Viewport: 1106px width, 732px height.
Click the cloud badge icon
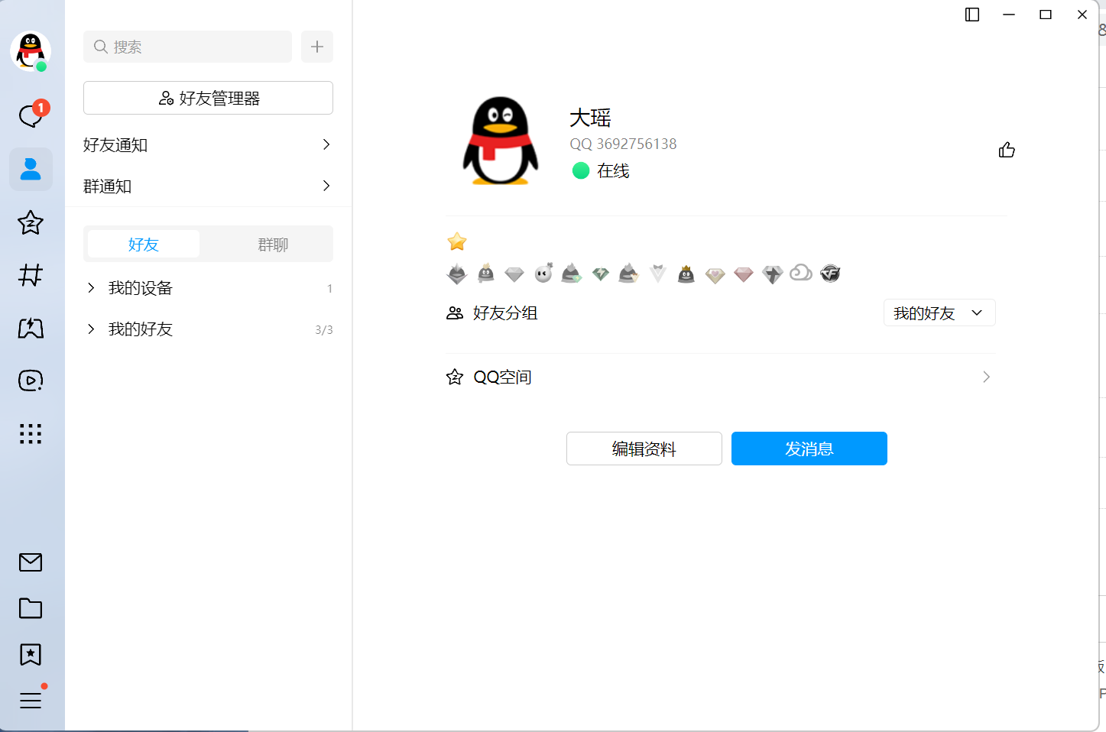tap(801, 272)
